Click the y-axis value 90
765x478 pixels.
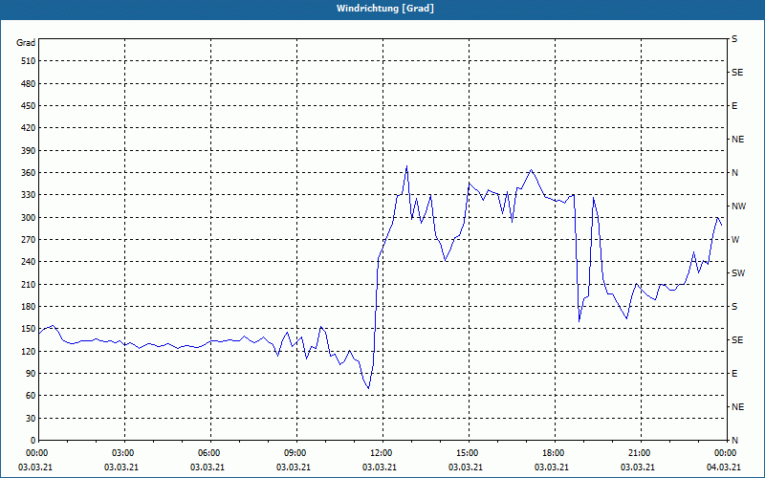pos(31,374)
